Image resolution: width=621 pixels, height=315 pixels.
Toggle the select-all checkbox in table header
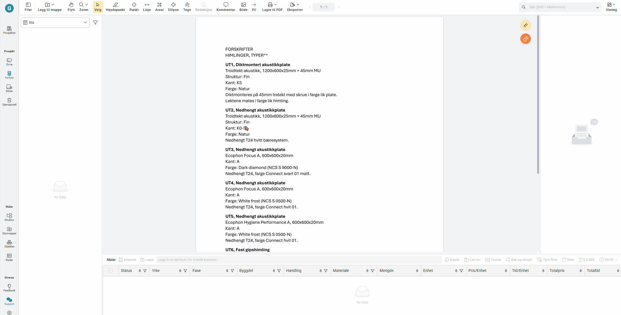click(111, 271)
